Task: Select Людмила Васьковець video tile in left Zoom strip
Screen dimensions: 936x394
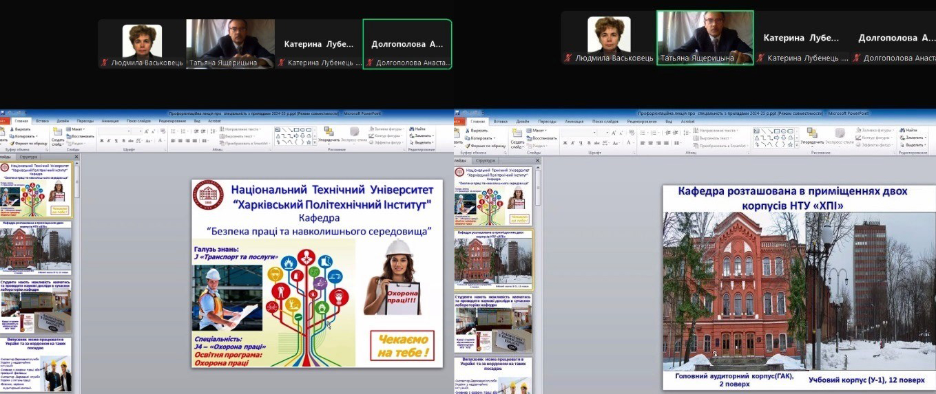Action: pos(143,45)
